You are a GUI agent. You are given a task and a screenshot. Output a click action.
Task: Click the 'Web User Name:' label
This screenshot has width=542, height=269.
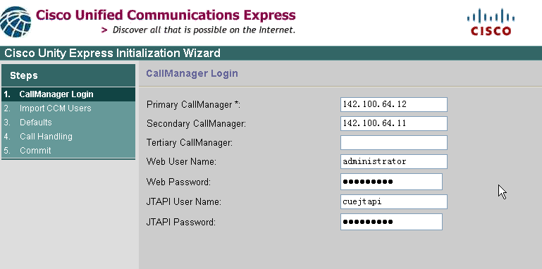[x=181, y=161]
